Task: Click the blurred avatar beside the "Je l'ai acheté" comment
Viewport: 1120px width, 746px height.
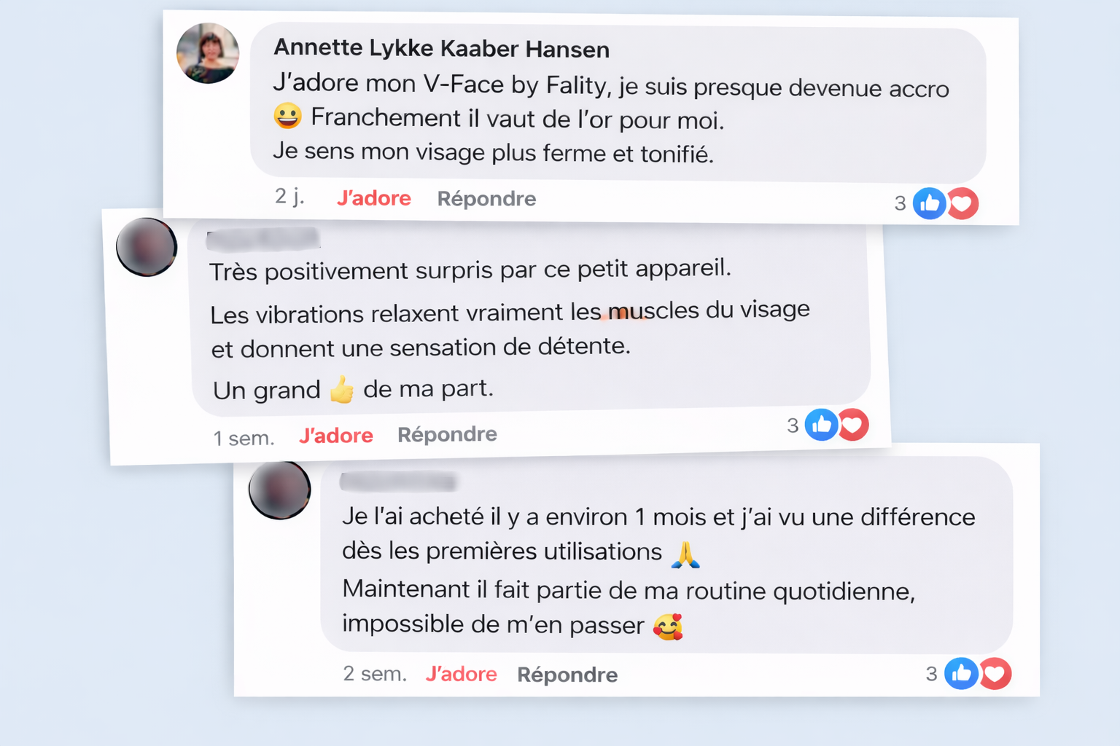Action: click(x=280, y=490)
